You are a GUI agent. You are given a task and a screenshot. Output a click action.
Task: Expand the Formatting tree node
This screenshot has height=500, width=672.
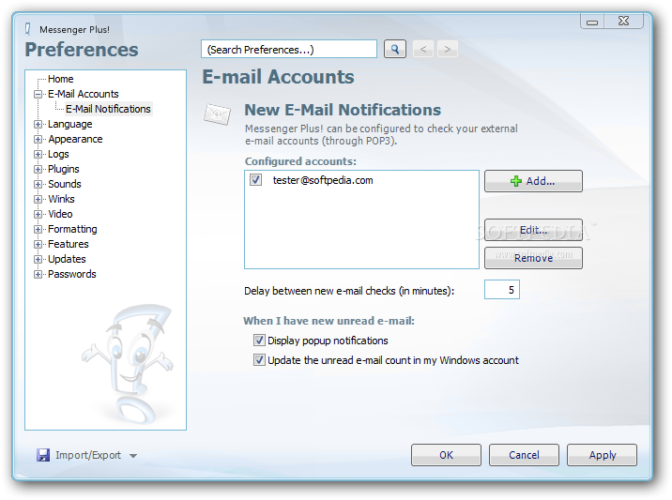[38, 229]
